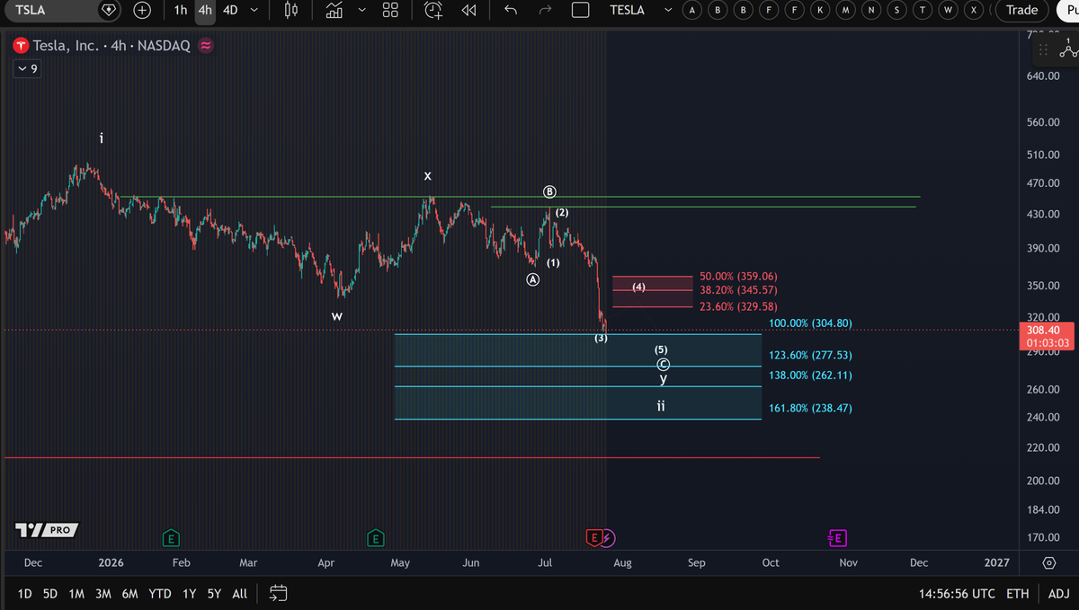The width and height of the screenshot is (1079, 610).
Task: Click the circled W shortcut
Action: click(949, 10)
